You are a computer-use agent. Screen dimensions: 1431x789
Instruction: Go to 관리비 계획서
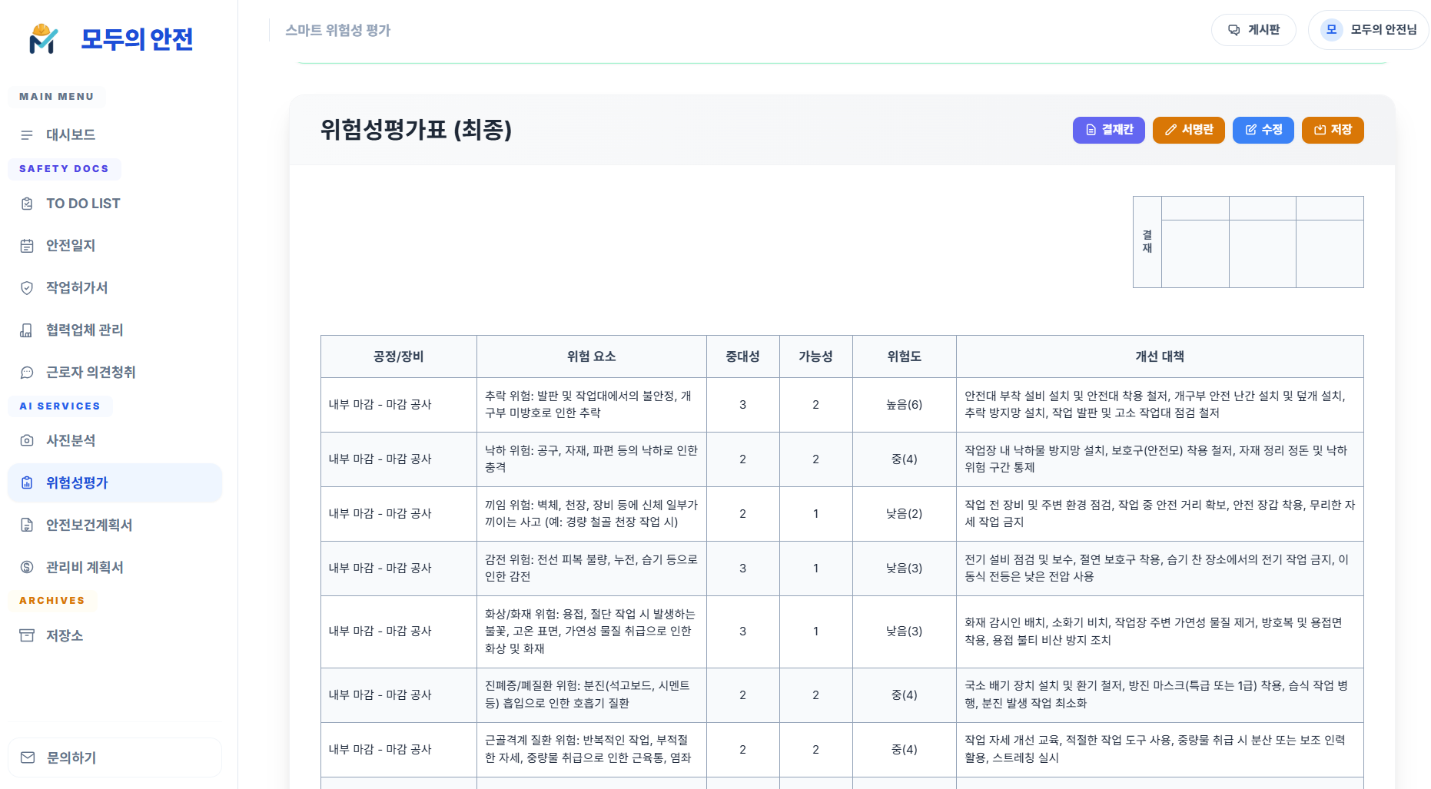pyautogui.click(x=115, y=567)
